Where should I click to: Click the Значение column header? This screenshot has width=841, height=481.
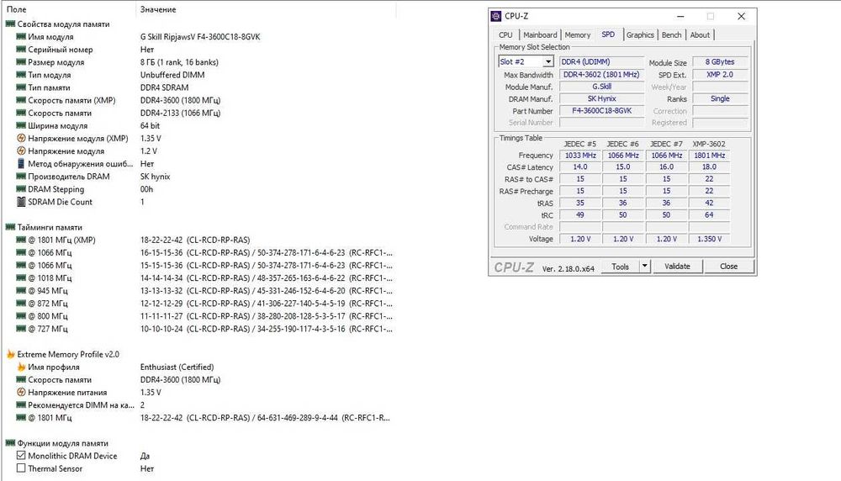click(158, 9)
